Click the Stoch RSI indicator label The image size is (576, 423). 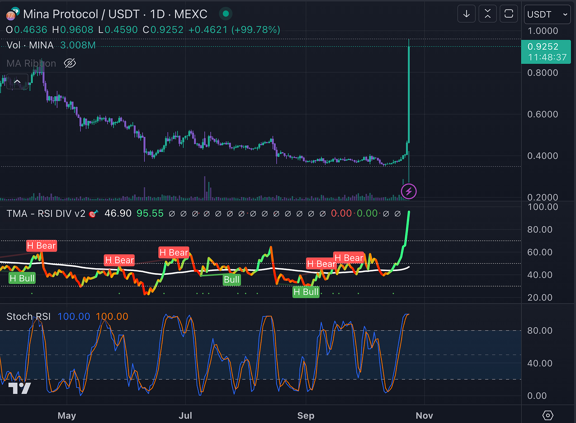point(28,317)
